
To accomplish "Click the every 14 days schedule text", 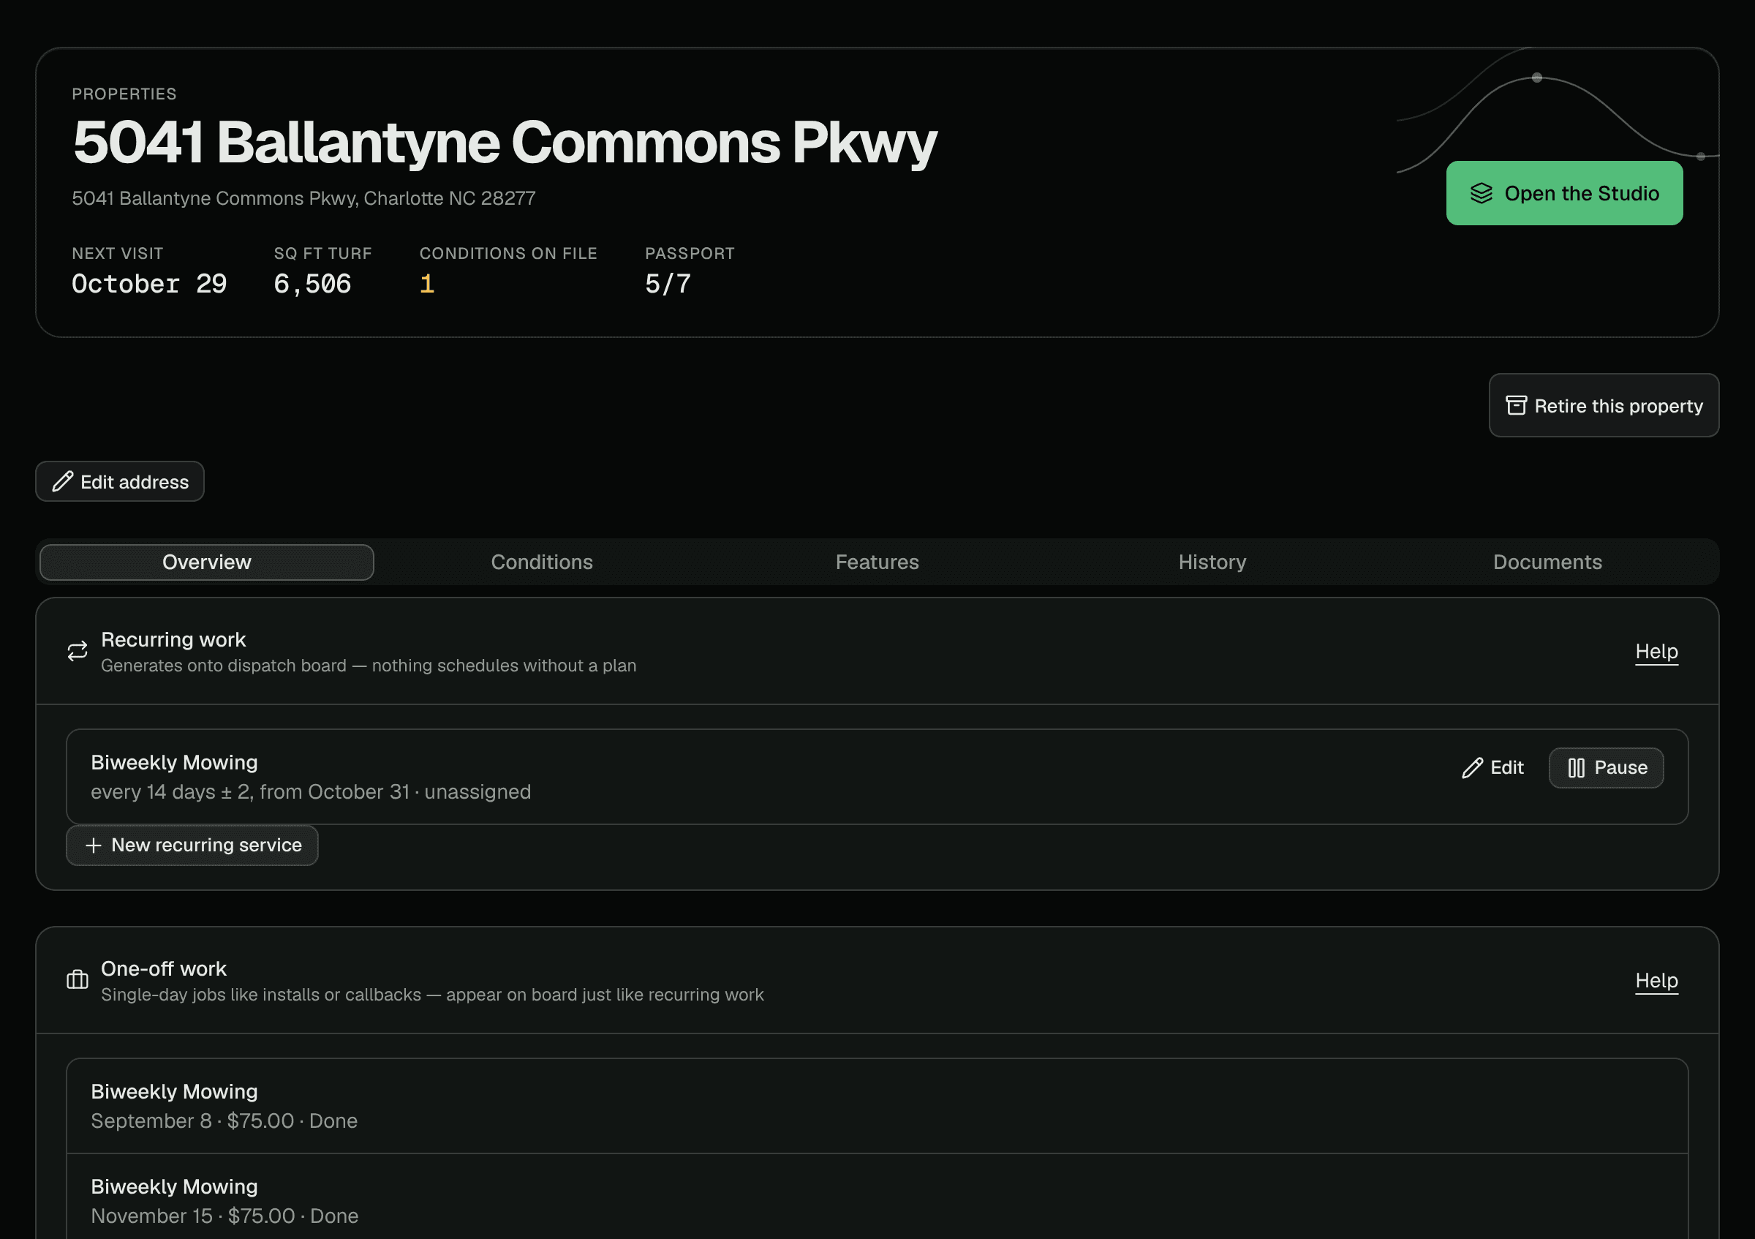I will click(311, 792).
